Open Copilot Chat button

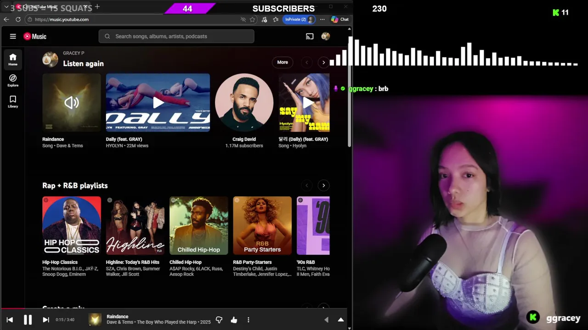point(340,19)
